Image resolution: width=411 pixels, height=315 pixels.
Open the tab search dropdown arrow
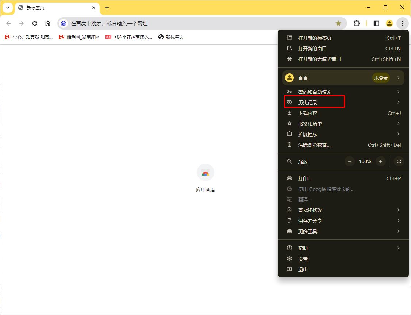[x=8, y=8]
